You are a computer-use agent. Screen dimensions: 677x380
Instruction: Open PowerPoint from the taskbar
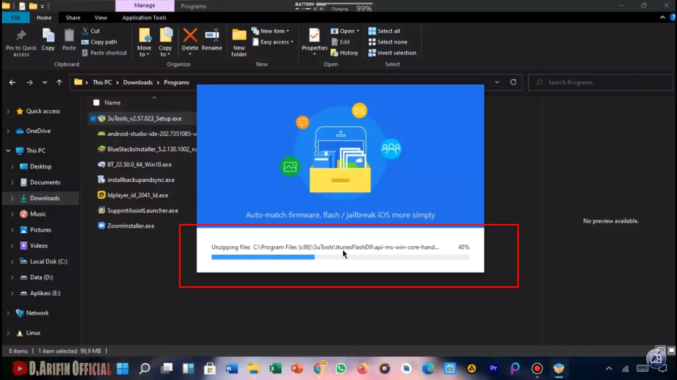tap(297, 369)
